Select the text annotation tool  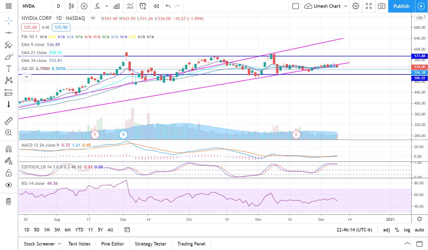9,68
